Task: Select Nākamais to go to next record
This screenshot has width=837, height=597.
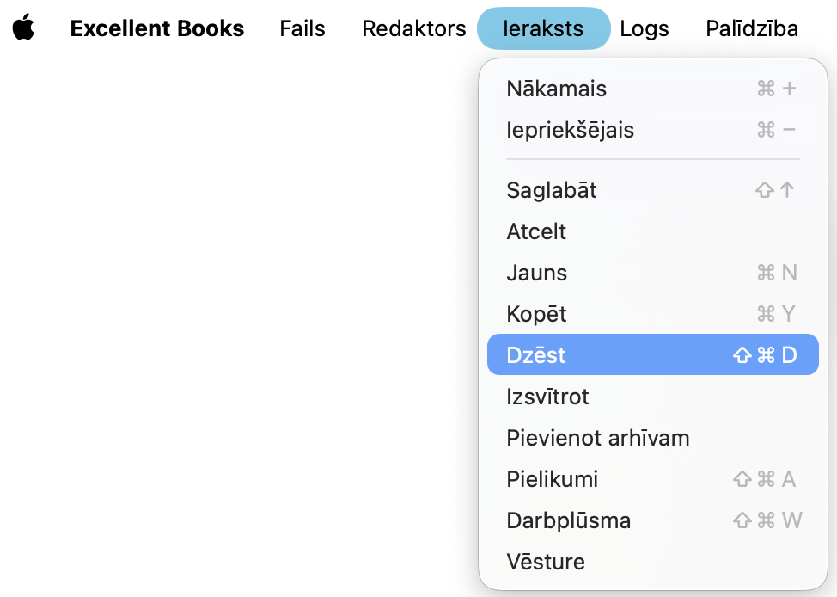Action: click(x=556, y=89)
